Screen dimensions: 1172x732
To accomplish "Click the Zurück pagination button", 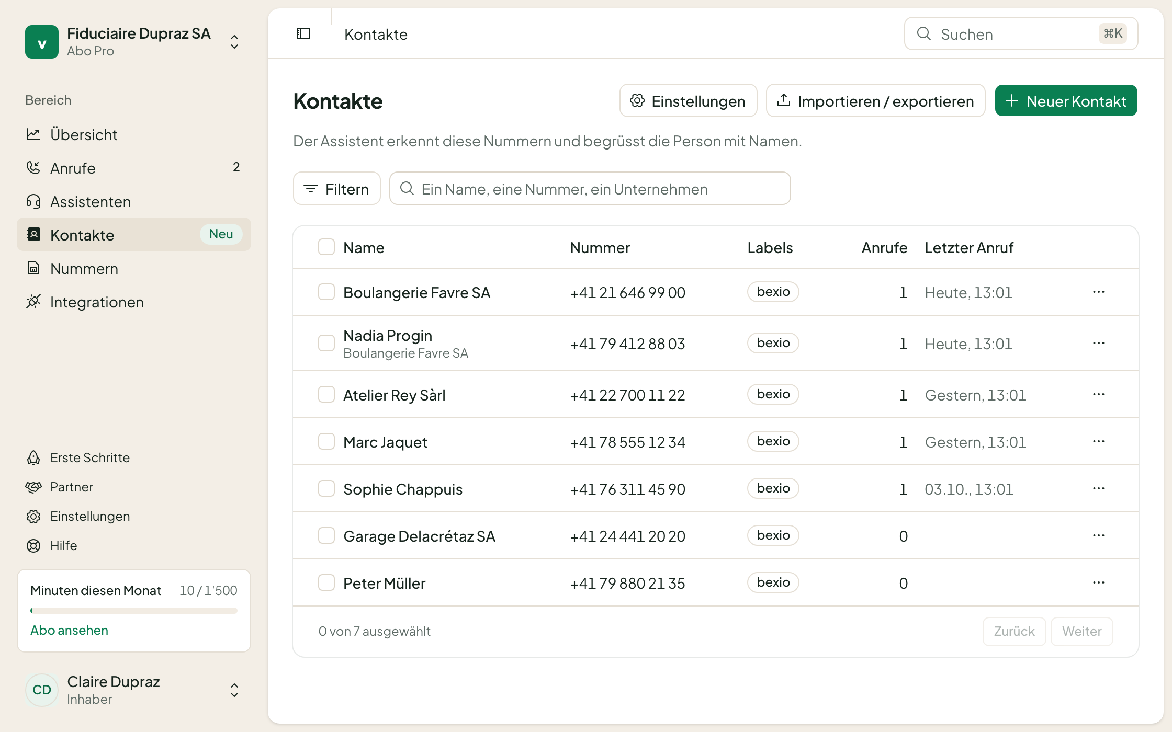I will coord(1015,632).
